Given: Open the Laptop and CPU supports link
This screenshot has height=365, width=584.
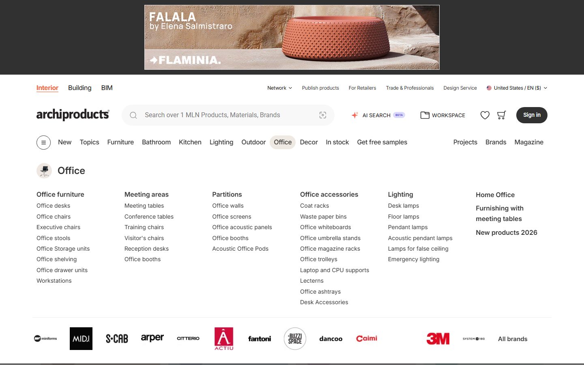Looking at the screenshot, I should tap(335, 270).
